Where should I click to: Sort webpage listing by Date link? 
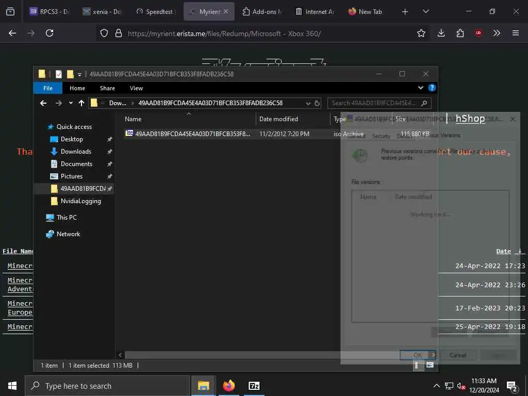(x=503, y=251)
